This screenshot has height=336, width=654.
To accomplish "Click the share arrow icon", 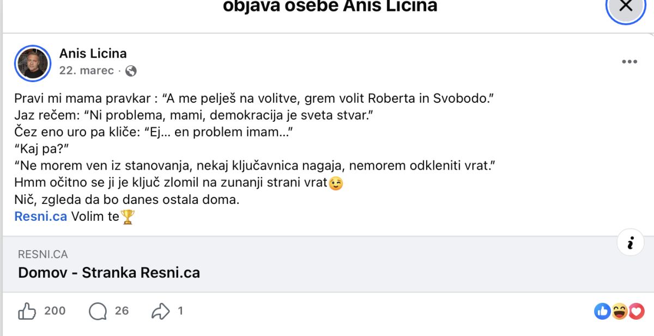I will (x=161, y=312).
